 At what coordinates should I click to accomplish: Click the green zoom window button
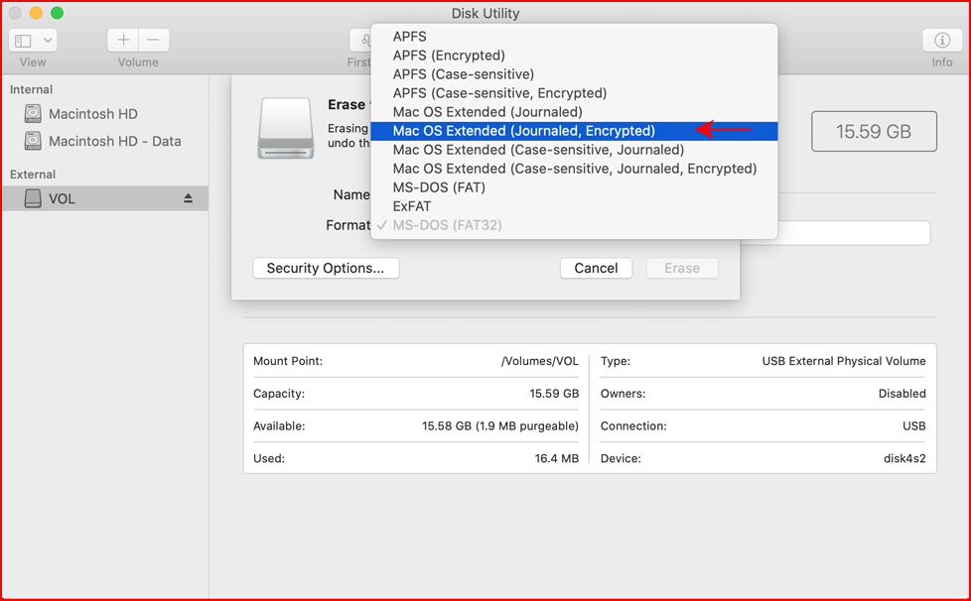tap(57, 13)
